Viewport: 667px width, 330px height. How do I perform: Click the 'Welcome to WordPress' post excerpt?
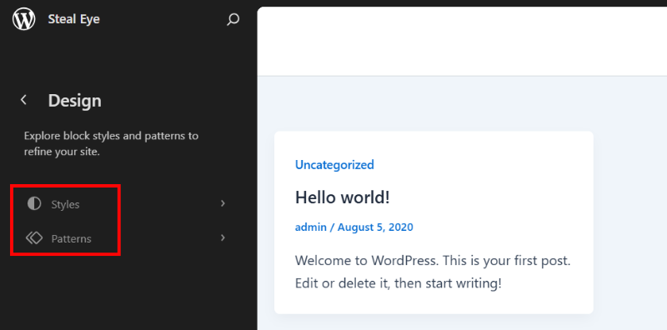pos(433,272)
